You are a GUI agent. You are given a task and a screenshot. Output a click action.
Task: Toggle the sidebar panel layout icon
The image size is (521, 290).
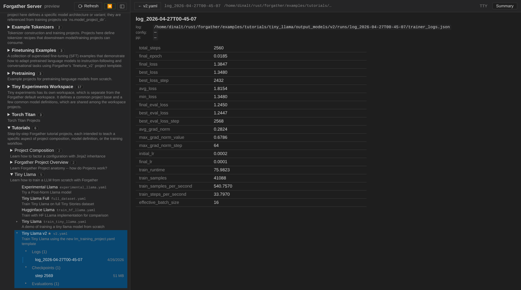(122, 6)
